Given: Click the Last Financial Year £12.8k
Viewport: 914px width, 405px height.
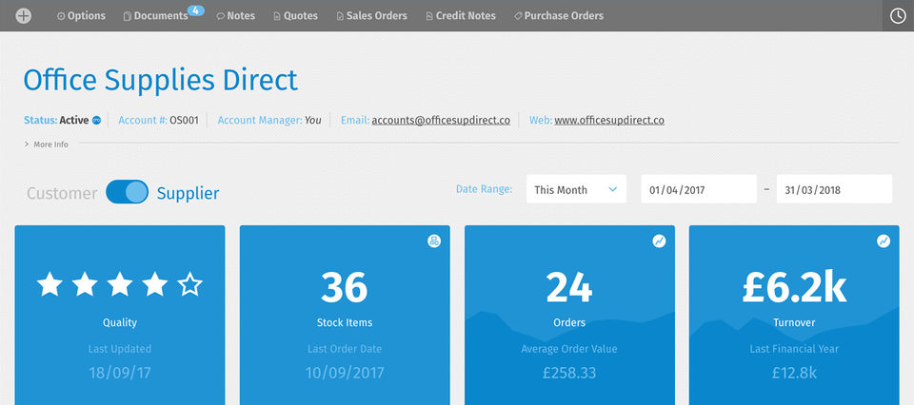Looking at the screenshot, I should tap(794, 373).
